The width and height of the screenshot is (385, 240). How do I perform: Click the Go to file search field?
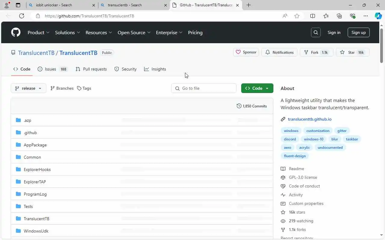[204, 88]
